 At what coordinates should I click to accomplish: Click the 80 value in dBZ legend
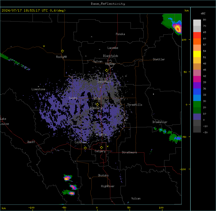[204, 20]
